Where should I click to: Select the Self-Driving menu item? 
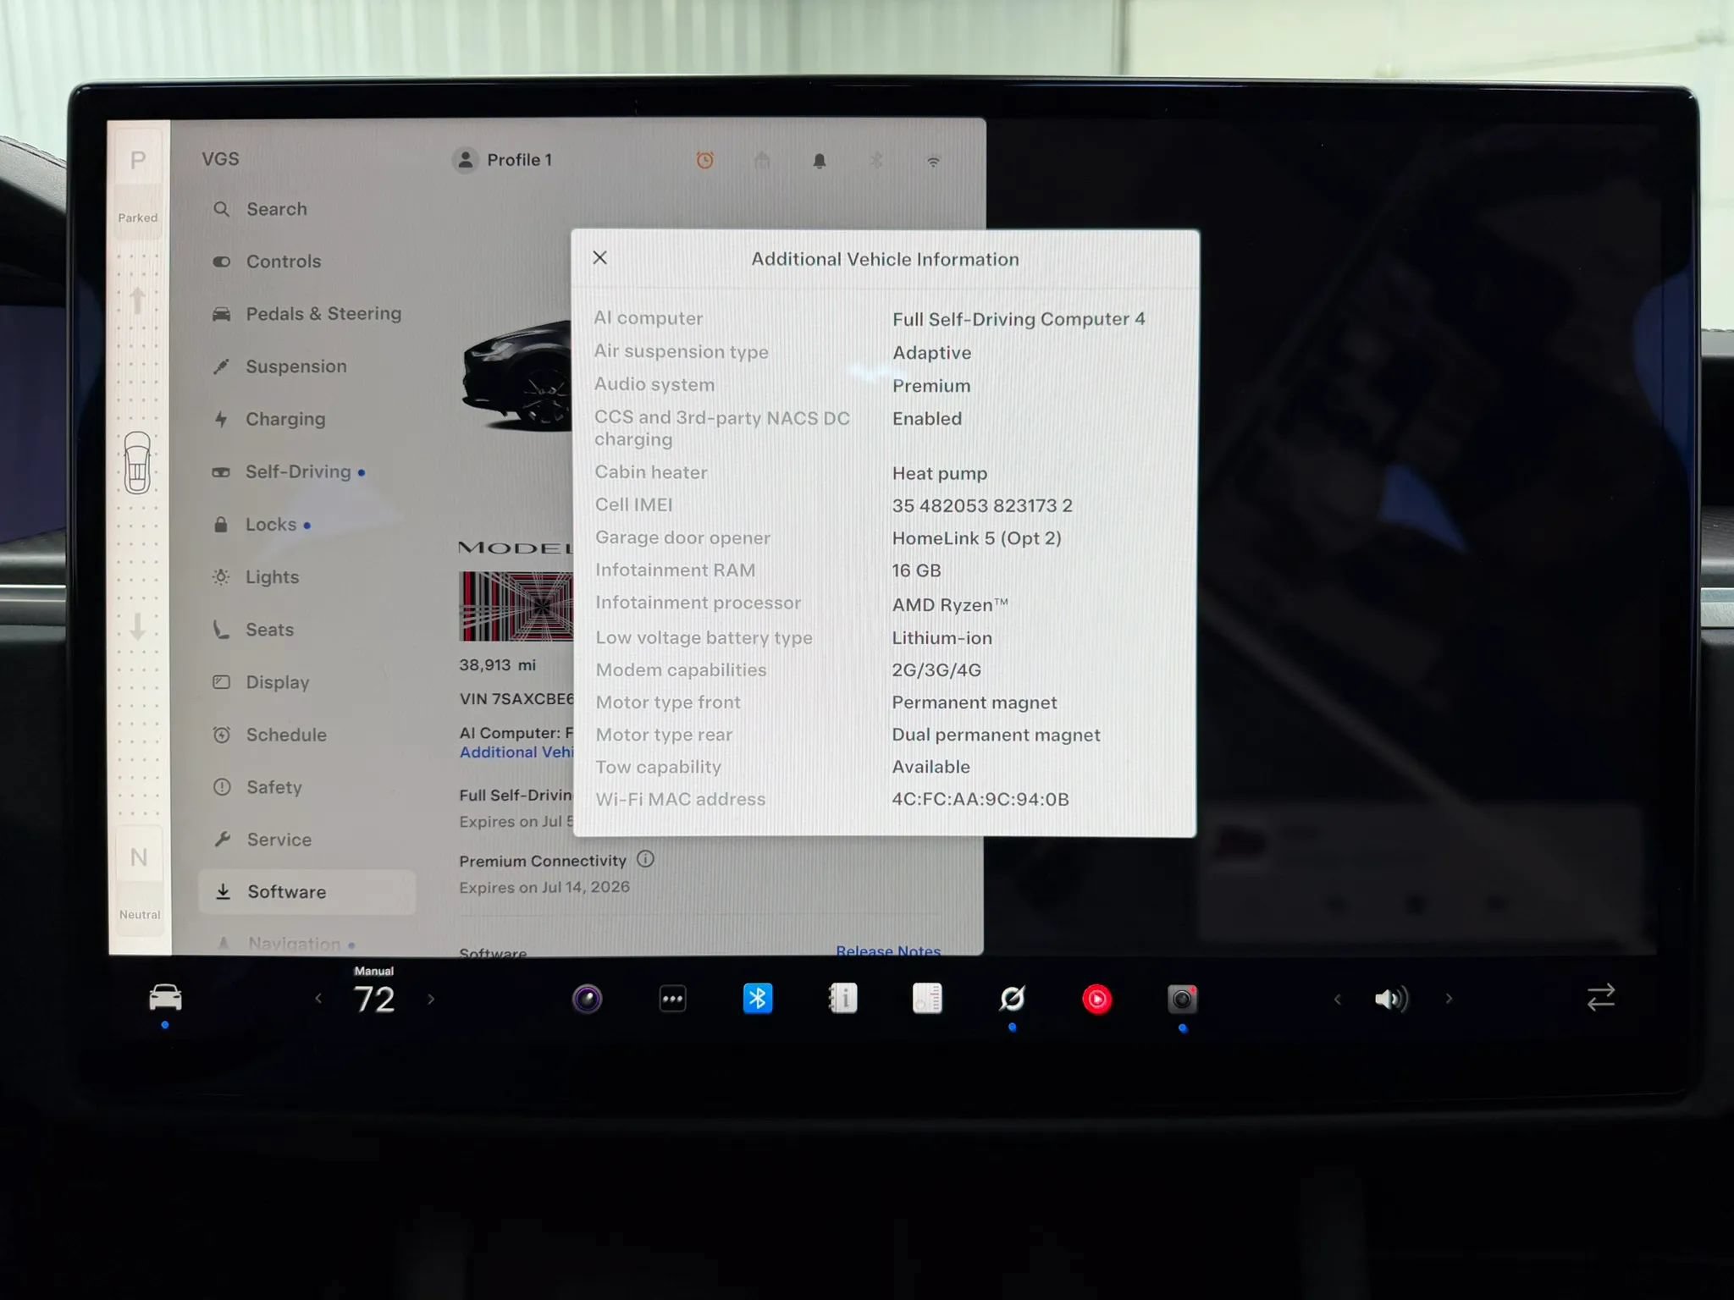[x=288, y=471]
